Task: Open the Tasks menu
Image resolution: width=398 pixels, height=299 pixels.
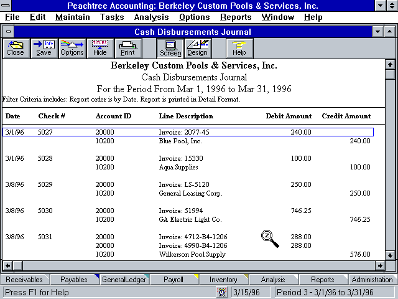Action: coord(112,17)
